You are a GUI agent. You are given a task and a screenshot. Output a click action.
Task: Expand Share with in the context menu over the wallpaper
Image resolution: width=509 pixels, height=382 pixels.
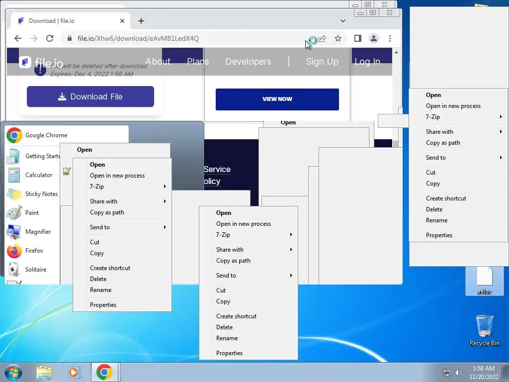249,250
